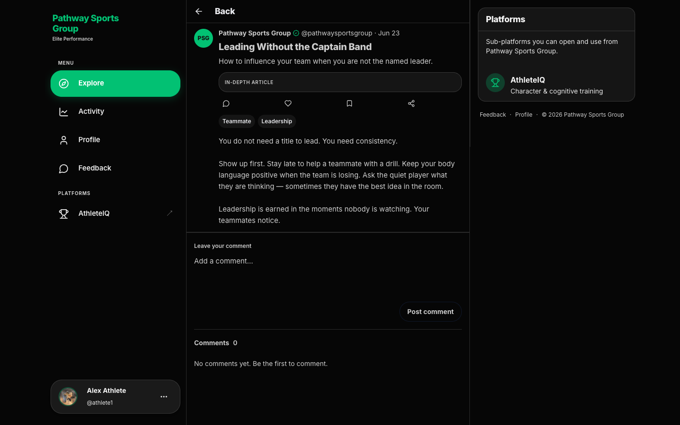
Task: Click the Teammate tag
Action: (x=237, y=121)
